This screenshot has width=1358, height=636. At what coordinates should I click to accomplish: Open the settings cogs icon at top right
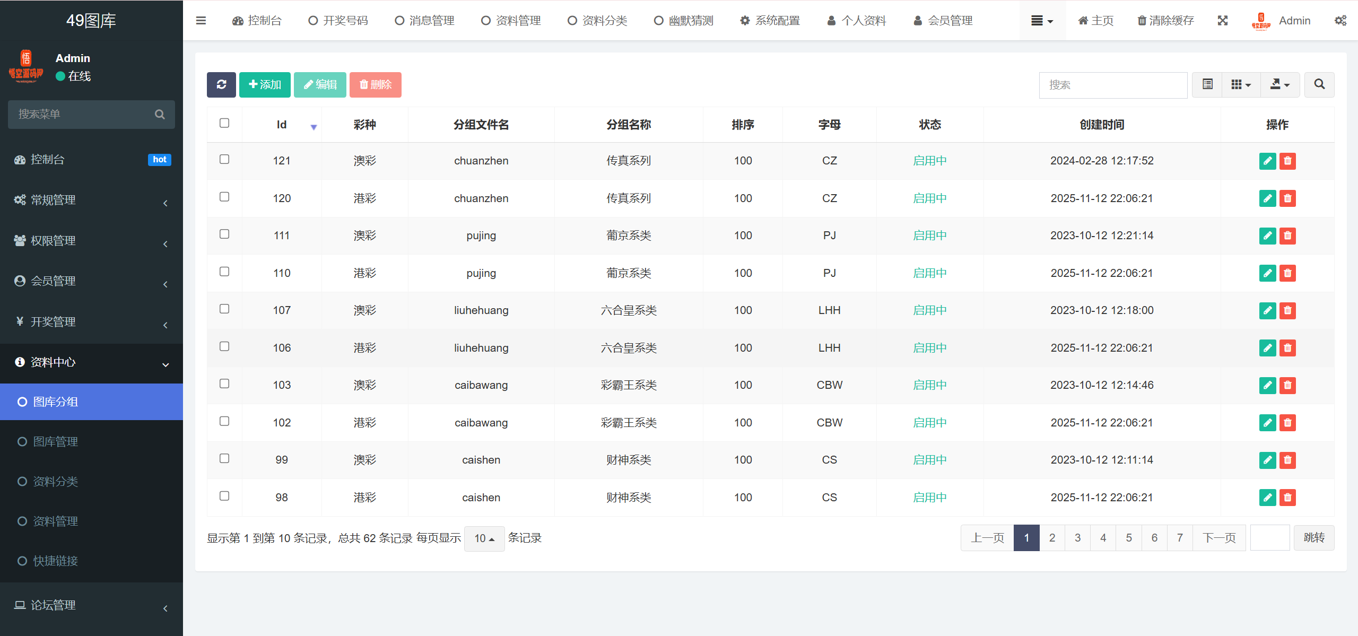1340,21
